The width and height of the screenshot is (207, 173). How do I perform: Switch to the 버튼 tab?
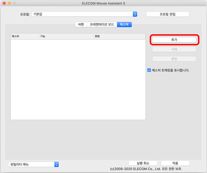pos(81,25)
